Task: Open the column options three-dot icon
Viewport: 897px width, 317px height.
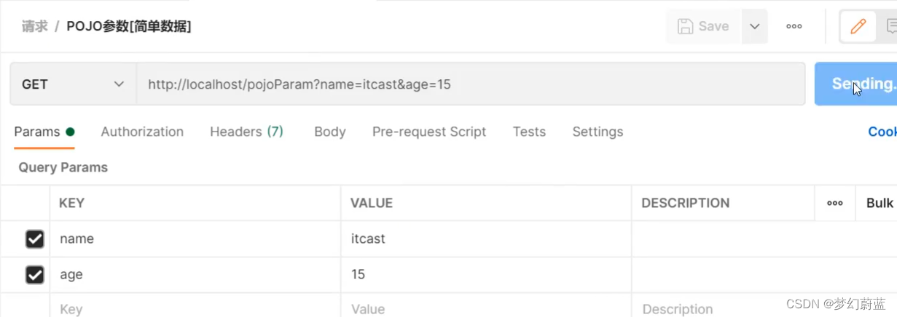Action: point(835,203)
